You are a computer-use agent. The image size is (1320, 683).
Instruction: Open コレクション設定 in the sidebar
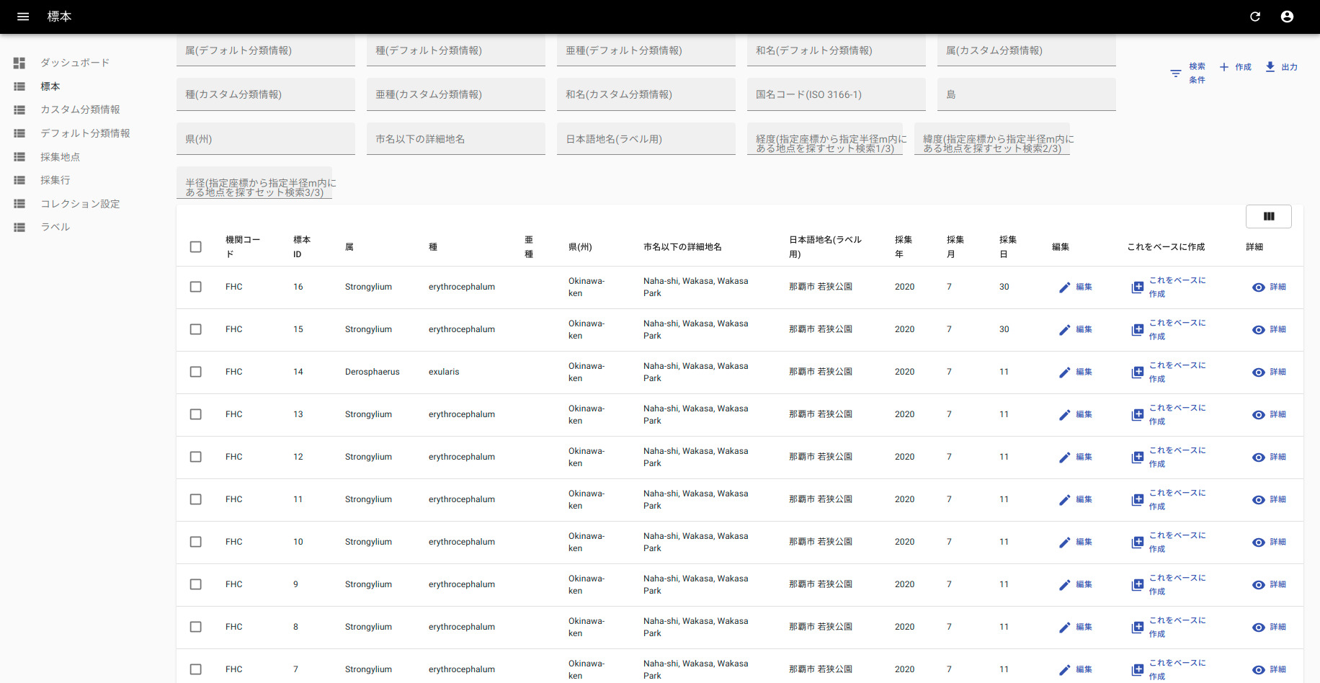pos(80,204)
